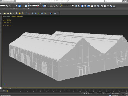Open the Material Editor

(x=98, y=6)
